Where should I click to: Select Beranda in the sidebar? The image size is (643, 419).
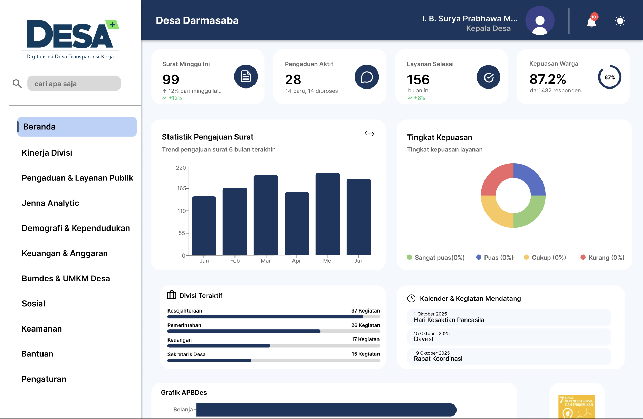(77, 127)
